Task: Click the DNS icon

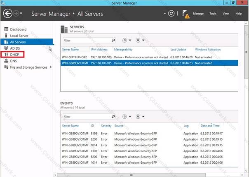Action: click(6, 61)
